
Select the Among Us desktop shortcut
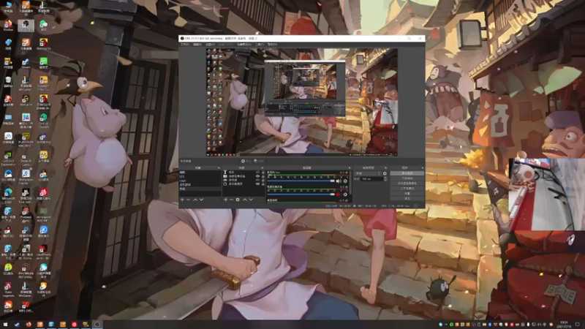point(44,44)
